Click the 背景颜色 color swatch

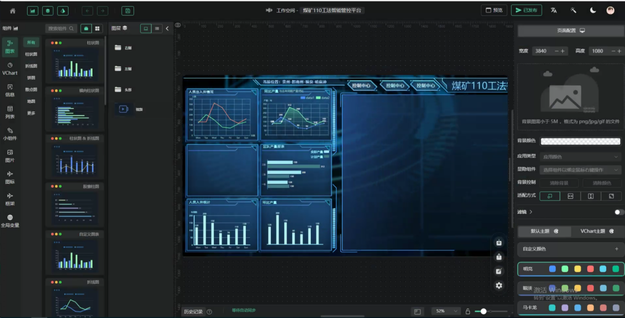(580, 142)
